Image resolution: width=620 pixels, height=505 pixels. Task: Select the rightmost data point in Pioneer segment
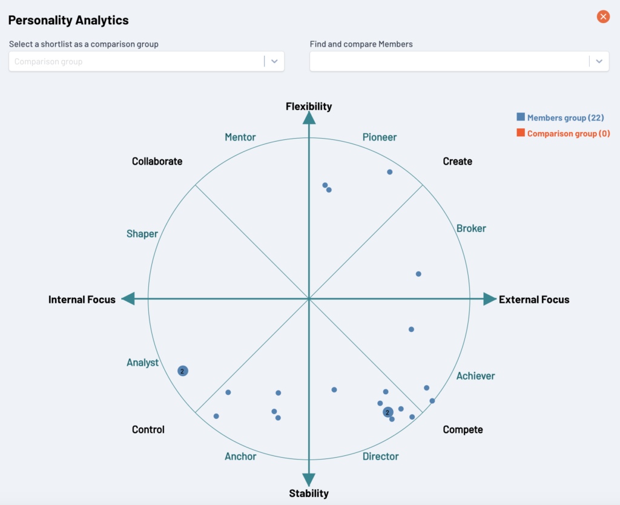coord(390,172)
